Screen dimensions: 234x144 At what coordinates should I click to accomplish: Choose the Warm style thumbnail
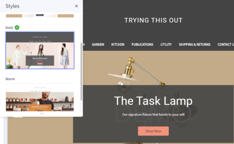(40, 97)
